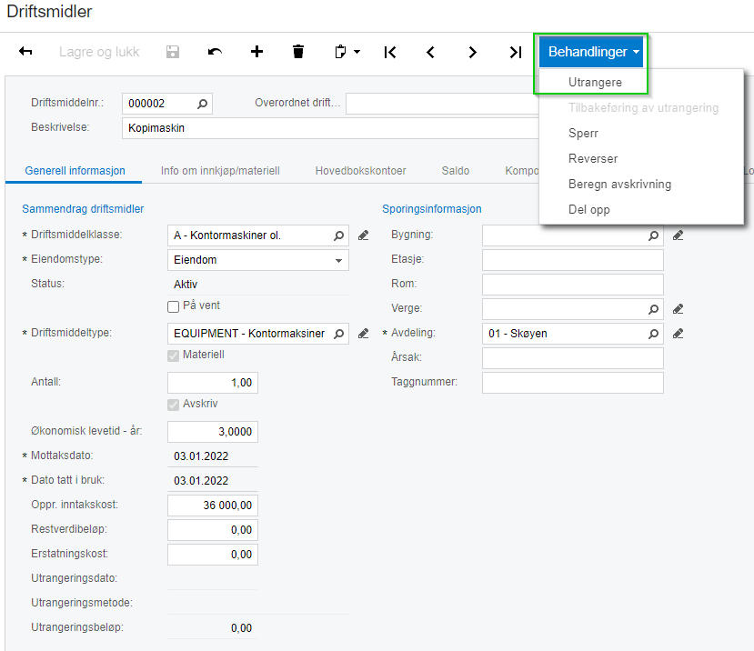Edit Bygning with pencil icon
This screenshot has height=651, width=754.
(x=678, y=235)
